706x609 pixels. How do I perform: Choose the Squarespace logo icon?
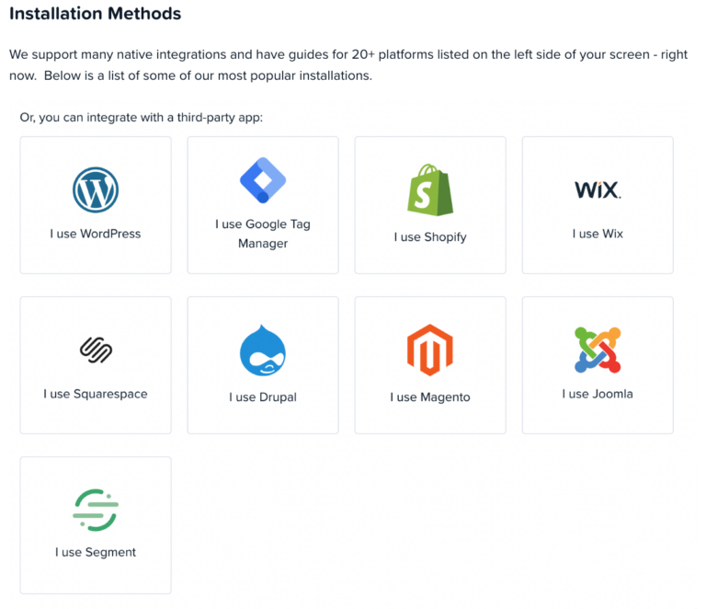96,350
